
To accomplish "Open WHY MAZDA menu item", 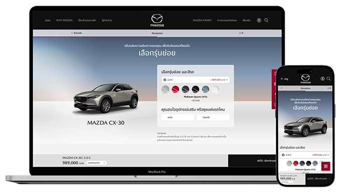I will tap(64, 20).
